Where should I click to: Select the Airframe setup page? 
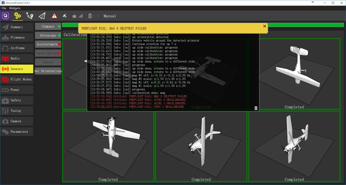(17, 48)
